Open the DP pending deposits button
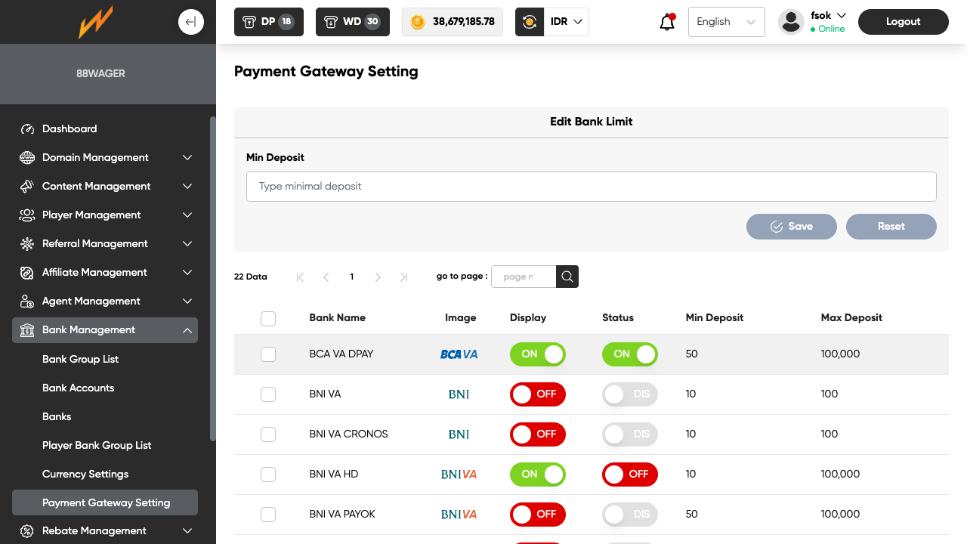This screenshot has width=967, height=544. coord(269,22)
